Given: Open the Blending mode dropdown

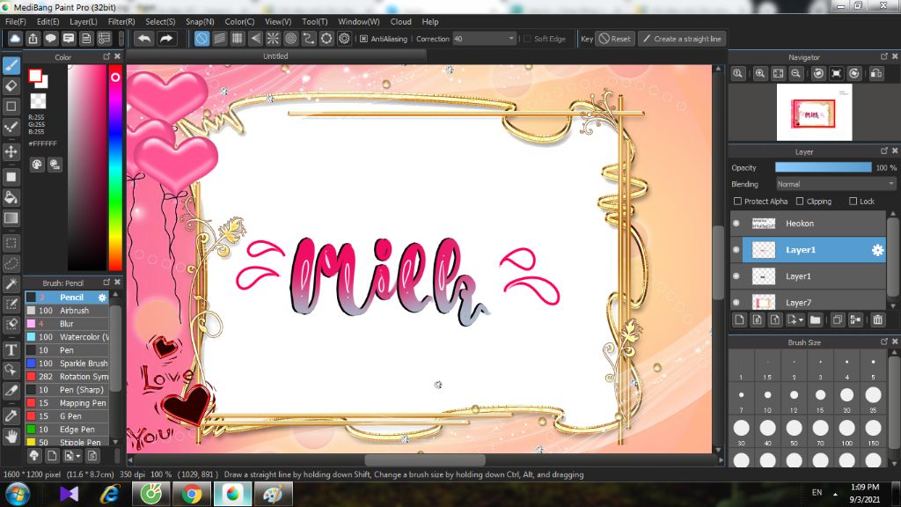Looking at the screenshot, I should [836, 184].
